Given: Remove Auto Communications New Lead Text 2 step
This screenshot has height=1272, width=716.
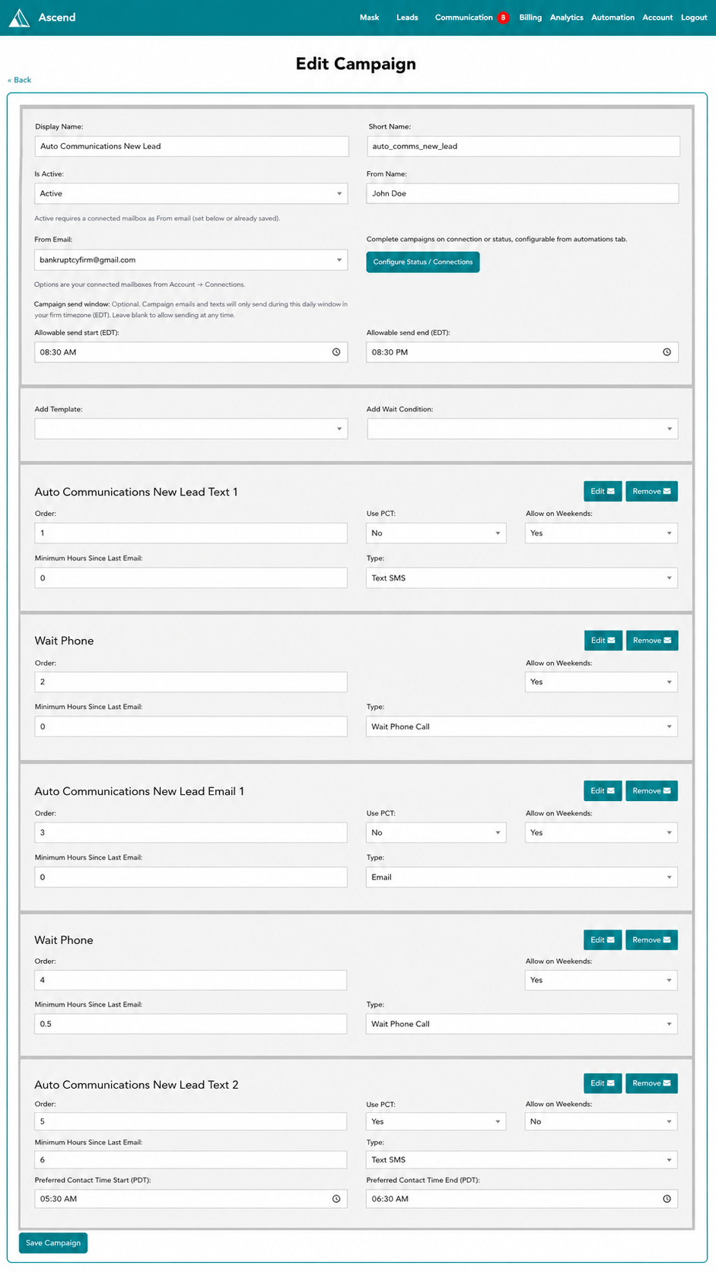Looking at the screenshot, I should coord(651,1083).
